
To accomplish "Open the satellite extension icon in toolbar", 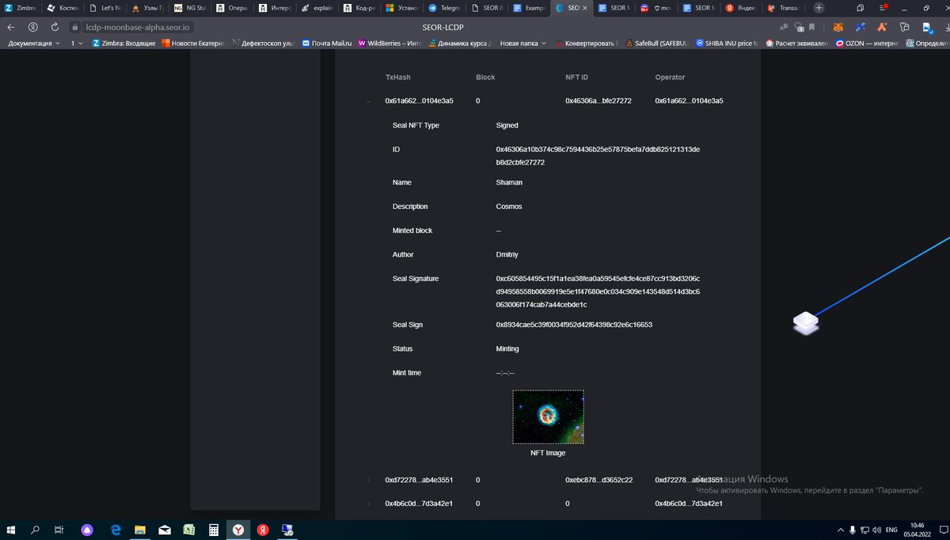I will pyautogui.click(x=860, y=26).
